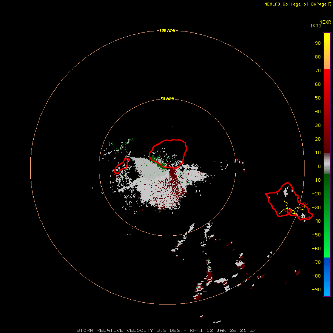Click the -40 scale label
This screenshot has width=333, height=333.
pyautogui.click(x=316, y=221)
